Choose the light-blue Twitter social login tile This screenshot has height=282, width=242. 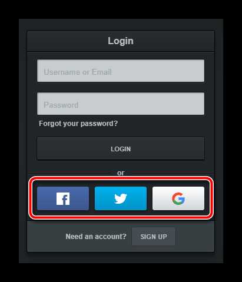(121, 198)
